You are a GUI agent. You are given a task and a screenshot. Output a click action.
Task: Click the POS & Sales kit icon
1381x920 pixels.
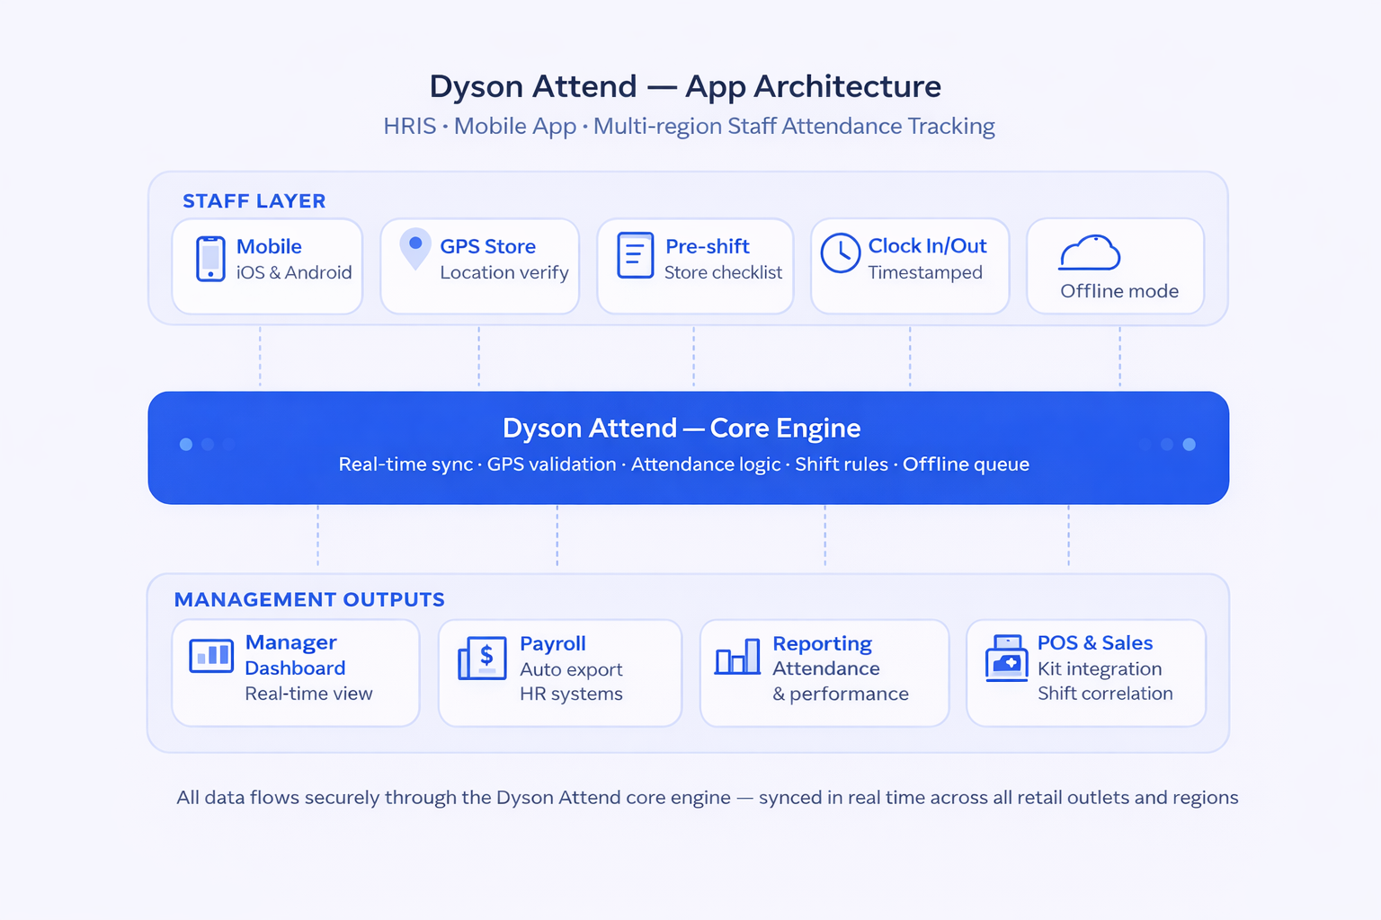(1007, 659)
